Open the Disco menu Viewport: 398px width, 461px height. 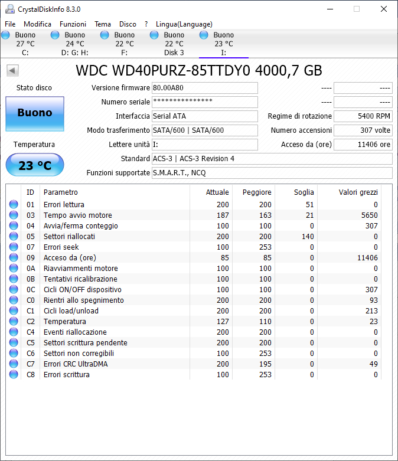pos(128,24)
